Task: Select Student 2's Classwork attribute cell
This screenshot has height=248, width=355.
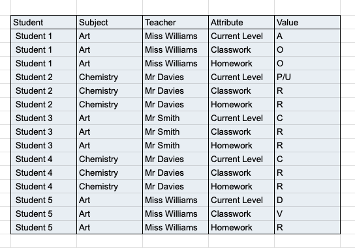Action: (241, 90)
